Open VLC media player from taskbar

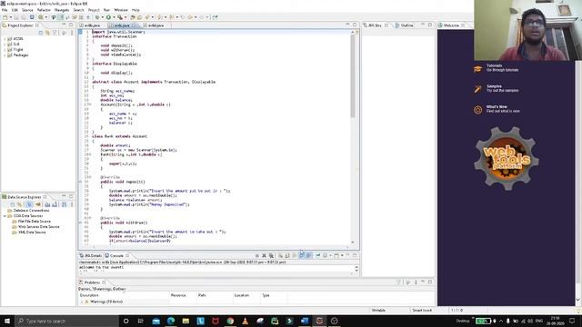click(245, 321)
